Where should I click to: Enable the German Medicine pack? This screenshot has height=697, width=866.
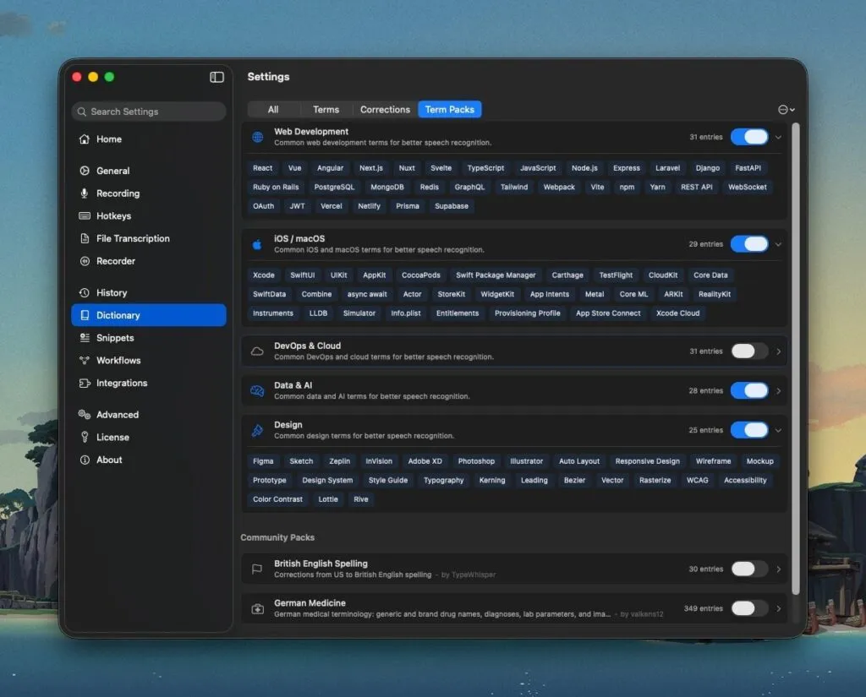[x=749, y=608]
